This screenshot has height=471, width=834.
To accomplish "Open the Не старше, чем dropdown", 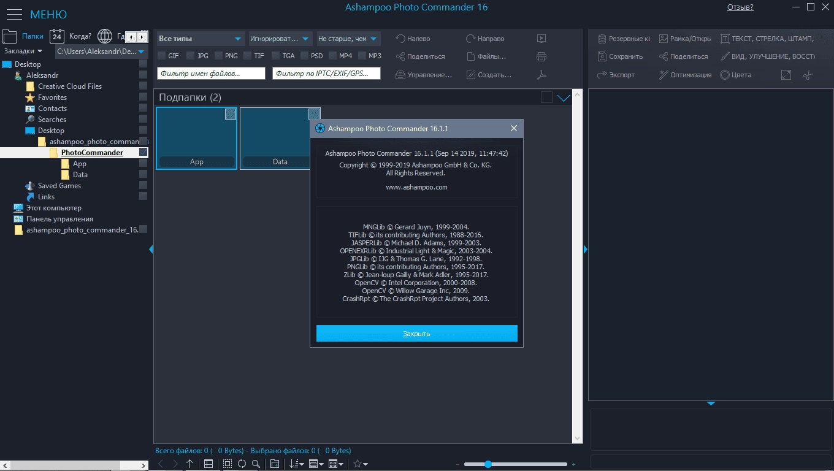I will click(348, 39).
